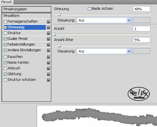The image size is (157, 127).
Task: Click the Streuung percentage input field
Action: pyautogui.click(x=141, y=9)
